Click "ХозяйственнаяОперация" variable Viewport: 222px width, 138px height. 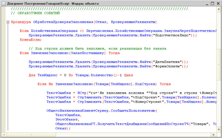point(54,31)
